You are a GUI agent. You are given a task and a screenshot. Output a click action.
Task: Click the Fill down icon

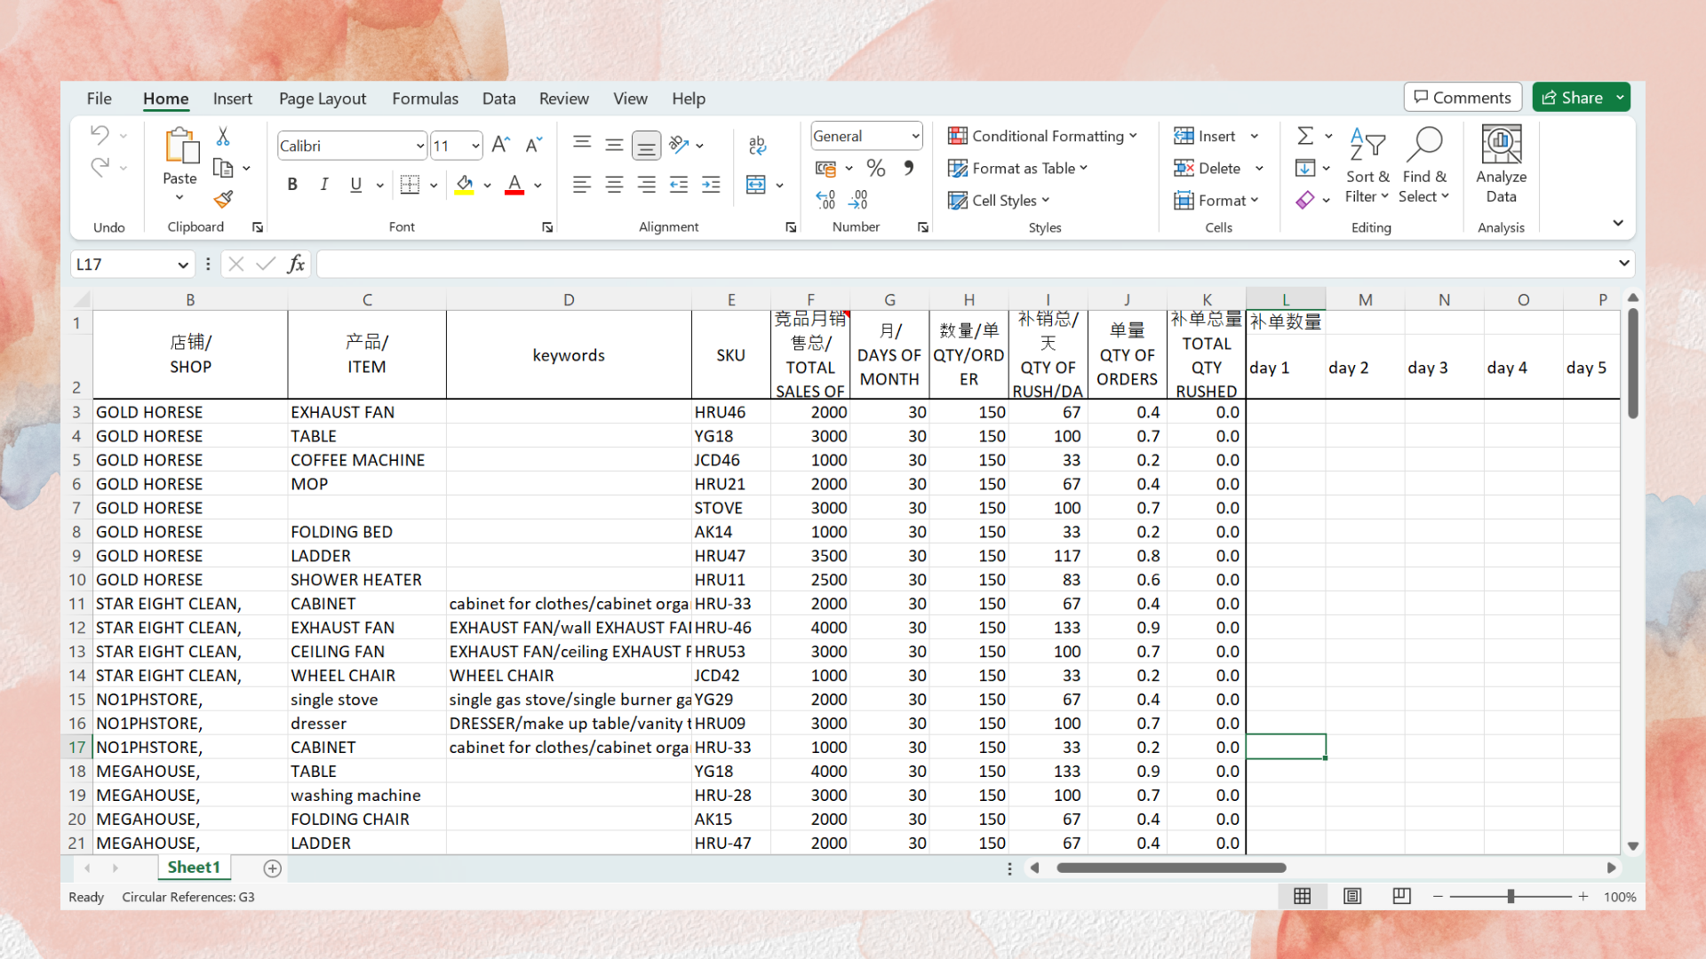click(x=1305, y=168)
